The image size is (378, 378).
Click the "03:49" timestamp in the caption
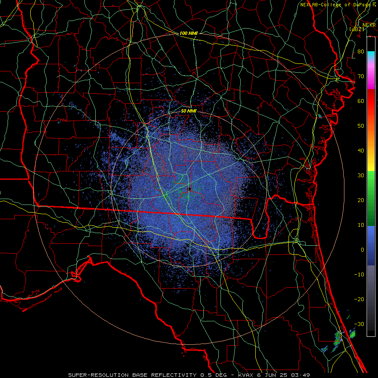[301, 375]
